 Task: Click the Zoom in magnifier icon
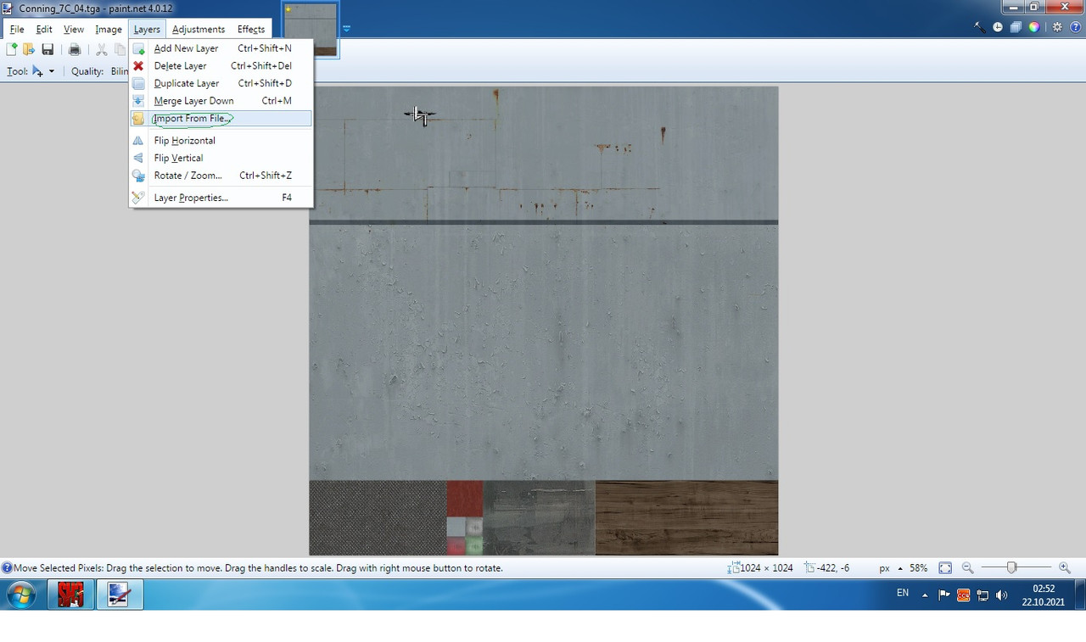[x=1065, y=568]
